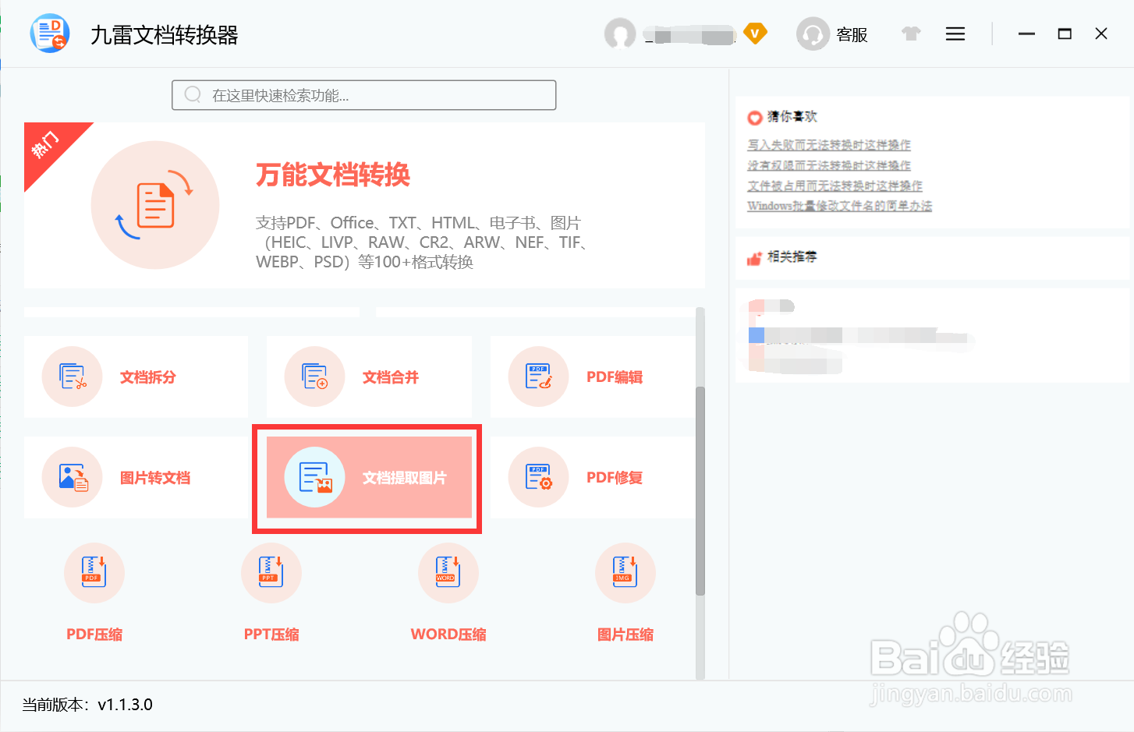The image size is (1134, 732).
Task: Click the 万能文档转换 heading
Action: 333,175
